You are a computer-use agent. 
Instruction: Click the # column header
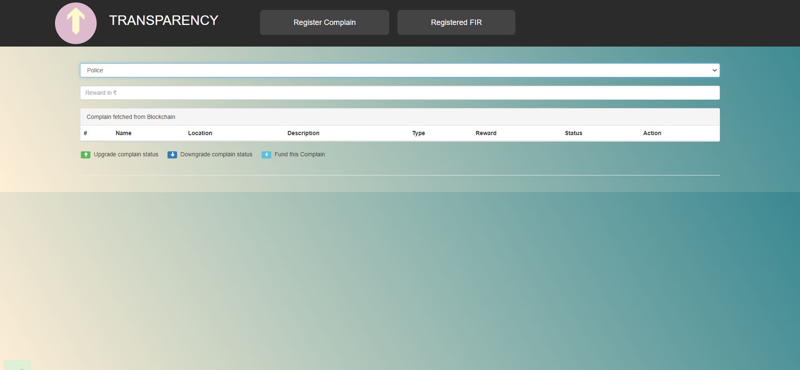click(85, 133)
